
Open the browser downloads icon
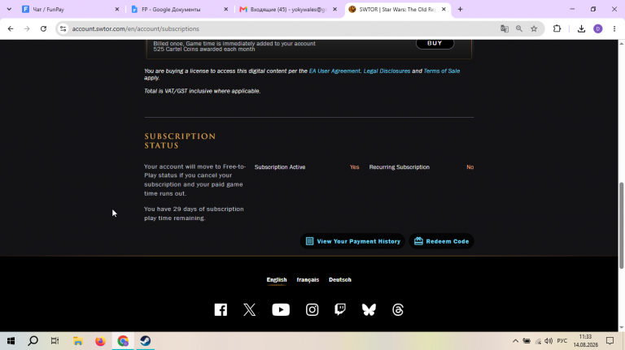pos(582,28)
